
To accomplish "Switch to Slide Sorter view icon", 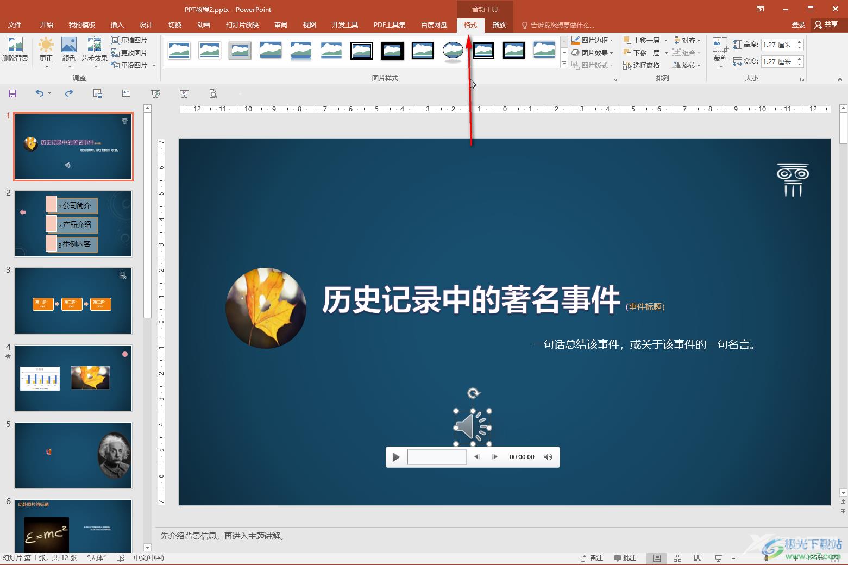I will pos(677,558).
